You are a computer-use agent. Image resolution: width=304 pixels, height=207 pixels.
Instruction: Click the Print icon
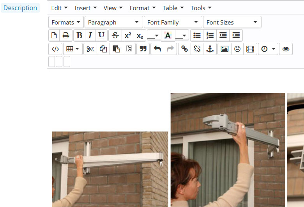click(66, 35)
